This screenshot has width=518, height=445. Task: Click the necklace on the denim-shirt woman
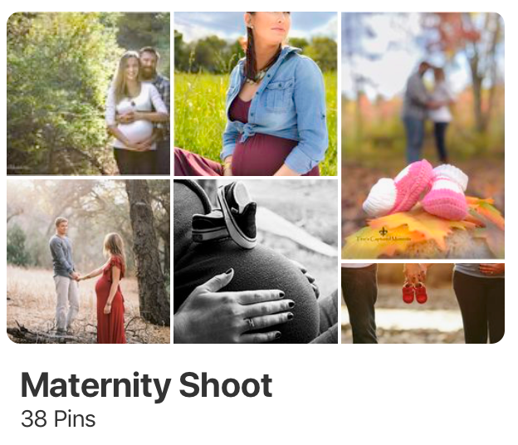click(258, 76)
